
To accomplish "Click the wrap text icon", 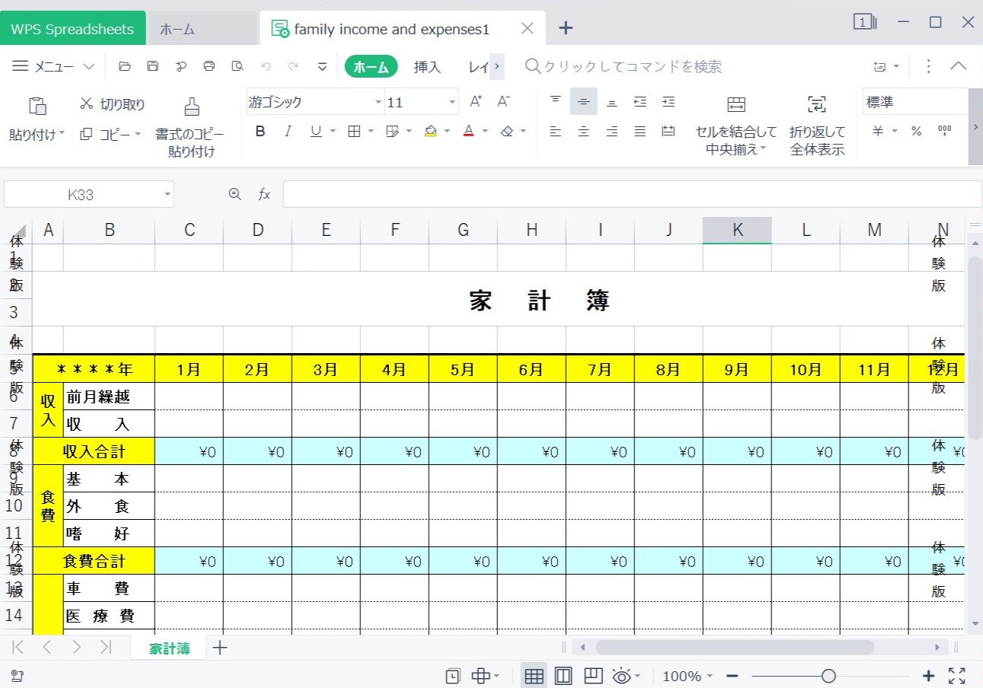I will point(817,105).
